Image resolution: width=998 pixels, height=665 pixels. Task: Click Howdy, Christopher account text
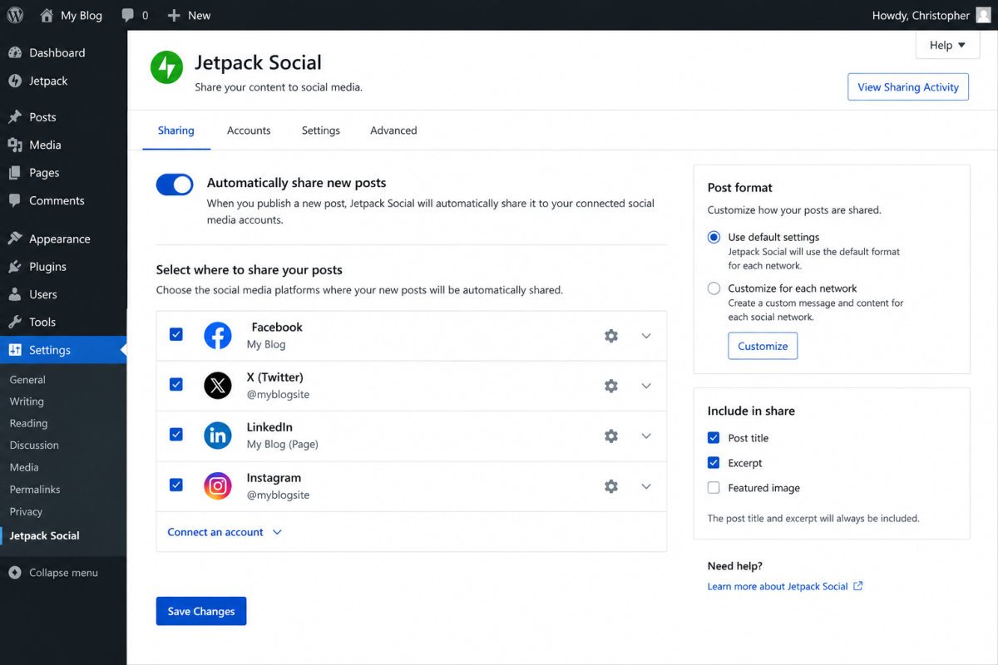921,15
